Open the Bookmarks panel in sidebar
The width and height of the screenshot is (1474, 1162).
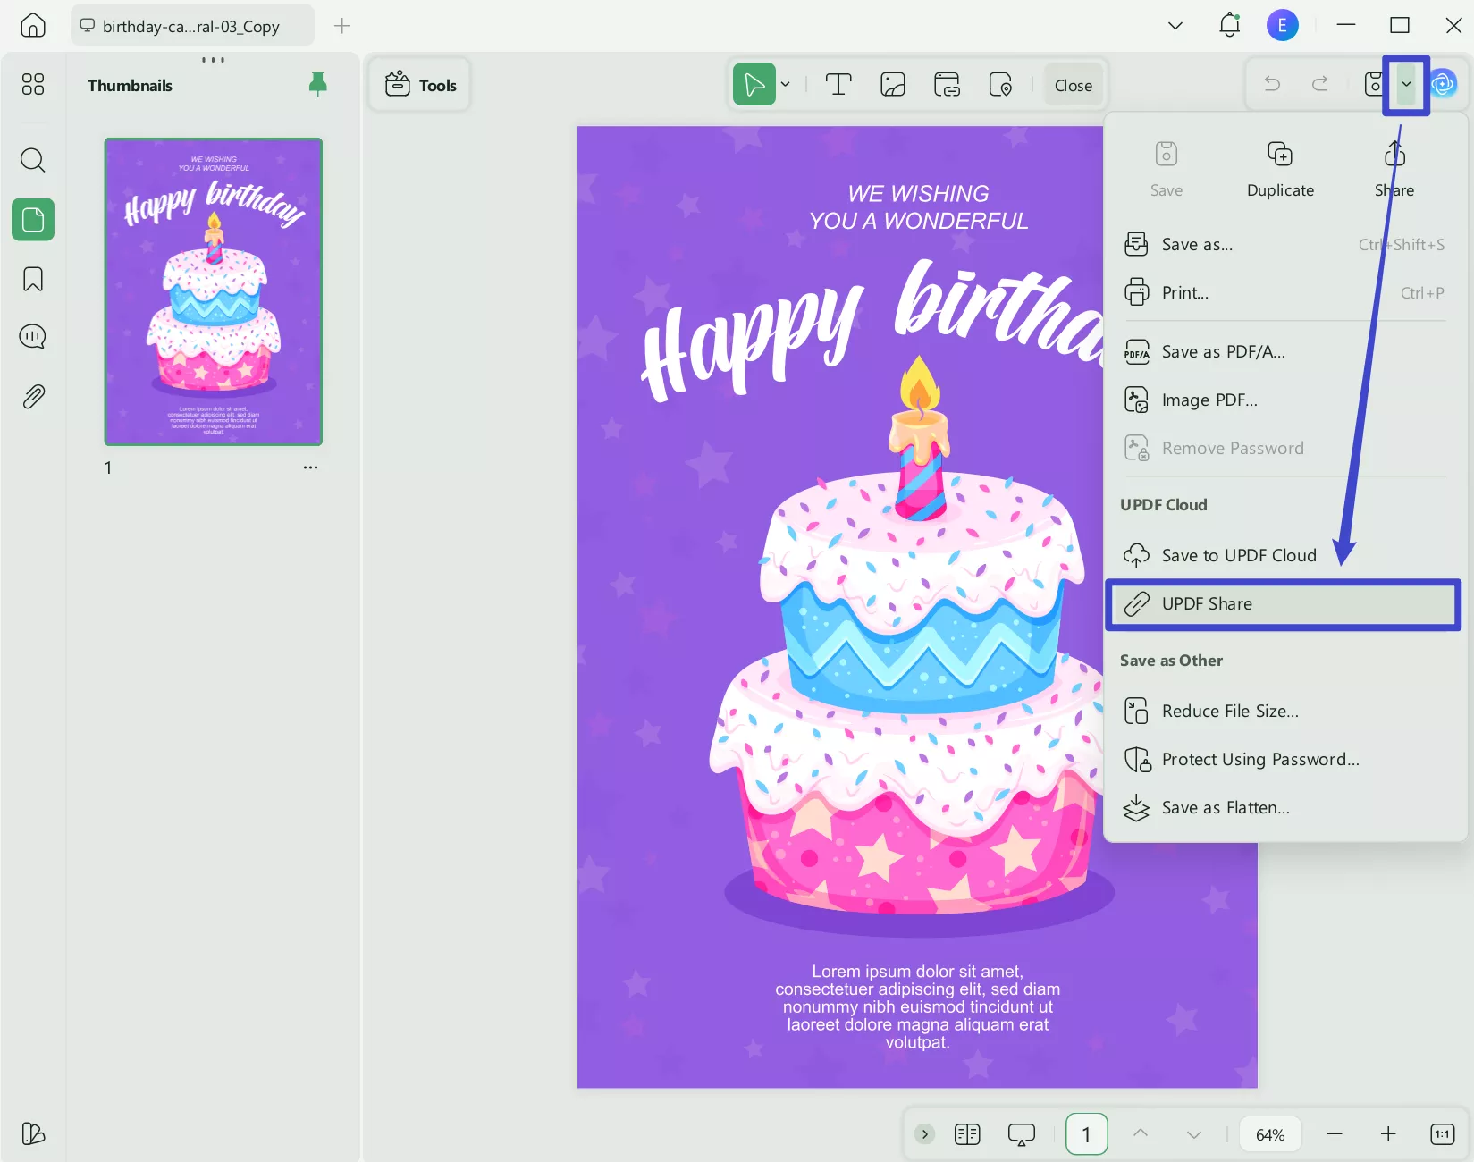tap(32, 279)
